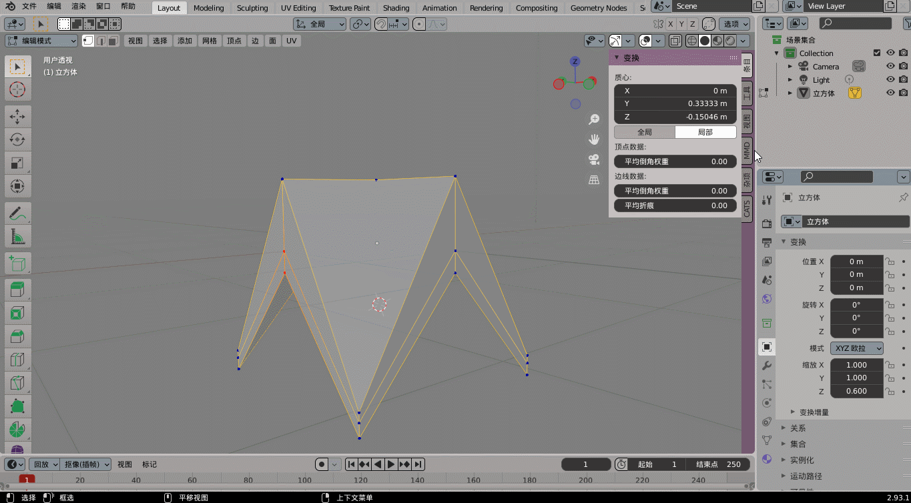Switch perspective/orthographic with grid icon
Image resolution: width=911 pixels, height=503 pixels.
(594, 180)
